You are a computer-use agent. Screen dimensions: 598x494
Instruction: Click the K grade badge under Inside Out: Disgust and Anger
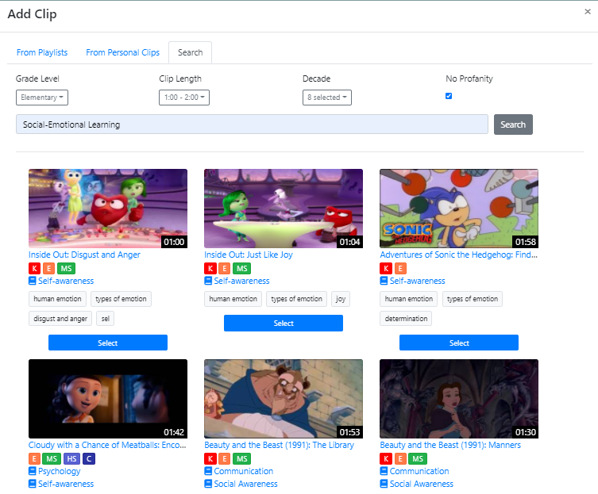34,269
